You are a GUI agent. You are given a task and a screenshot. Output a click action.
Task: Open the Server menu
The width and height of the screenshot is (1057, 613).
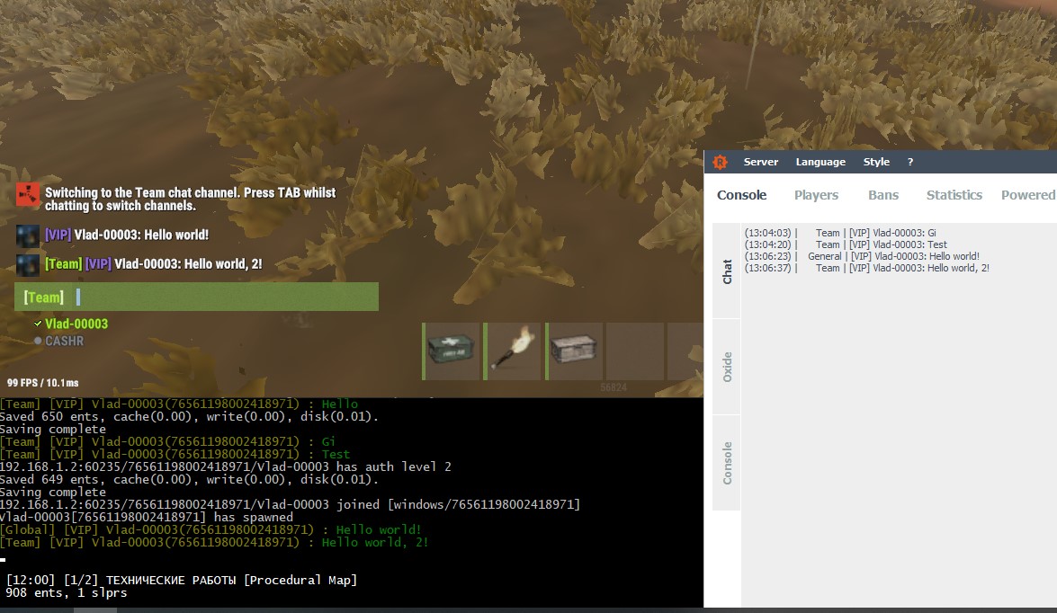(761, 162)
